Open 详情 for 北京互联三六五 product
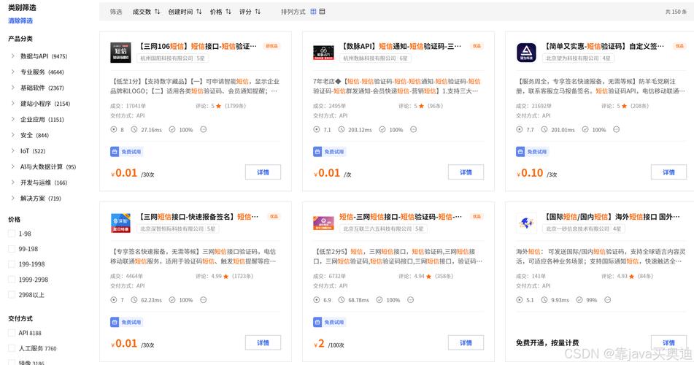This screenshot has width=694, height=365. click(466, 343)
